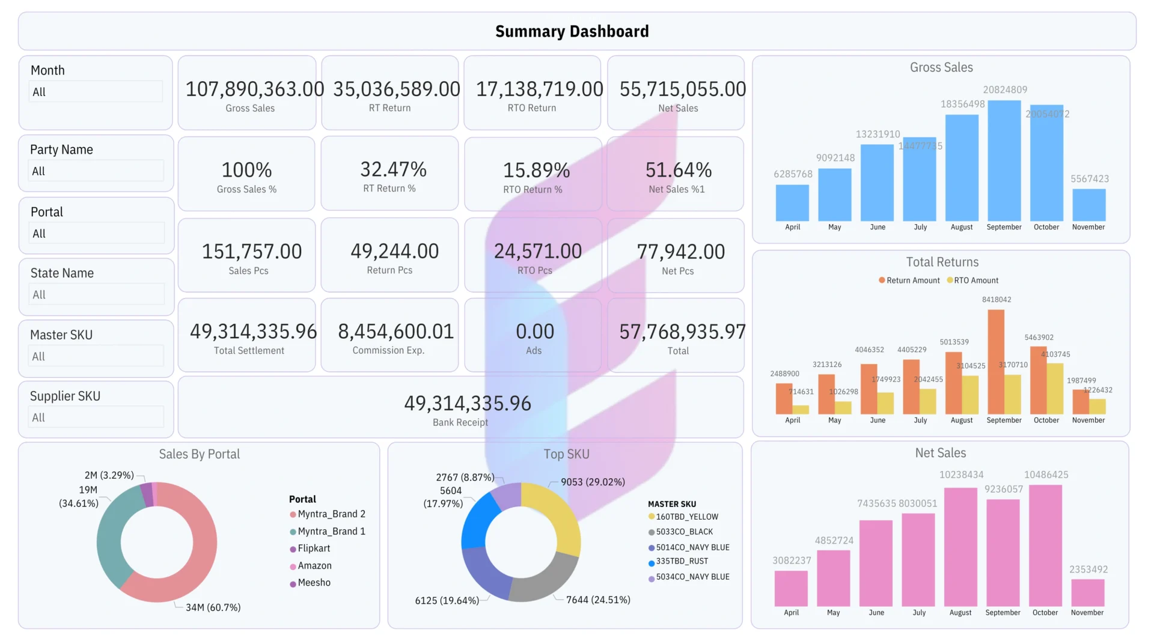Click the RTO Amount legend marker
Screen dimensions: 1154x641
950,281
